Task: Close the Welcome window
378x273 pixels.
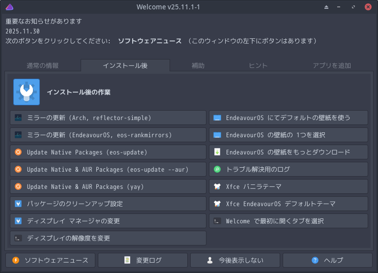Action: (368, 7)
